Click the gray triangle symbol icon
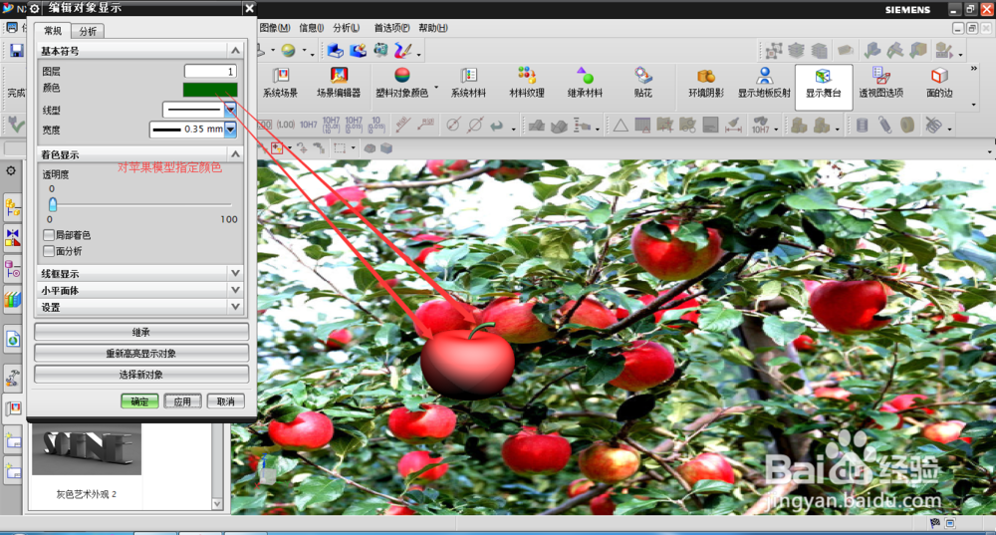 click(620, 126)
